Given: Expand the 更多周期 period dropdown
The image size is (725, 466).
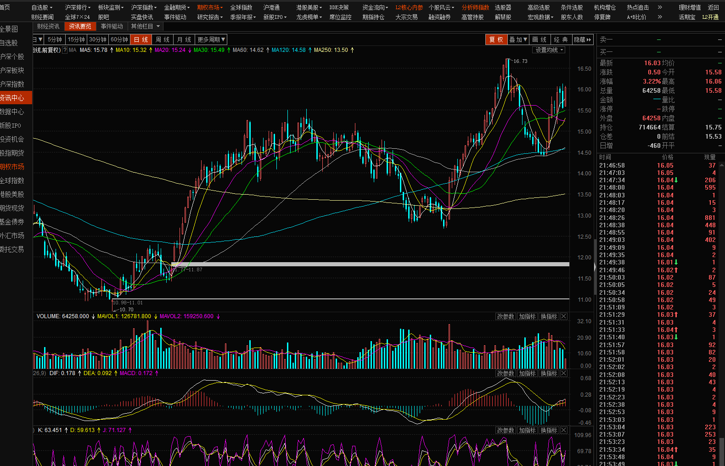Looking at the screenshot, I should [211, 39].
